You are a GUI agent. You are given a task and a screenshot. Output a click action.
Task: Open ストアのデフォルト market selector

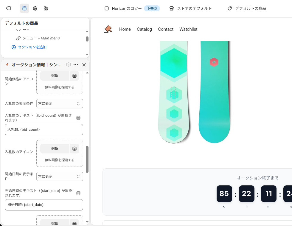(x=194, y=8)
